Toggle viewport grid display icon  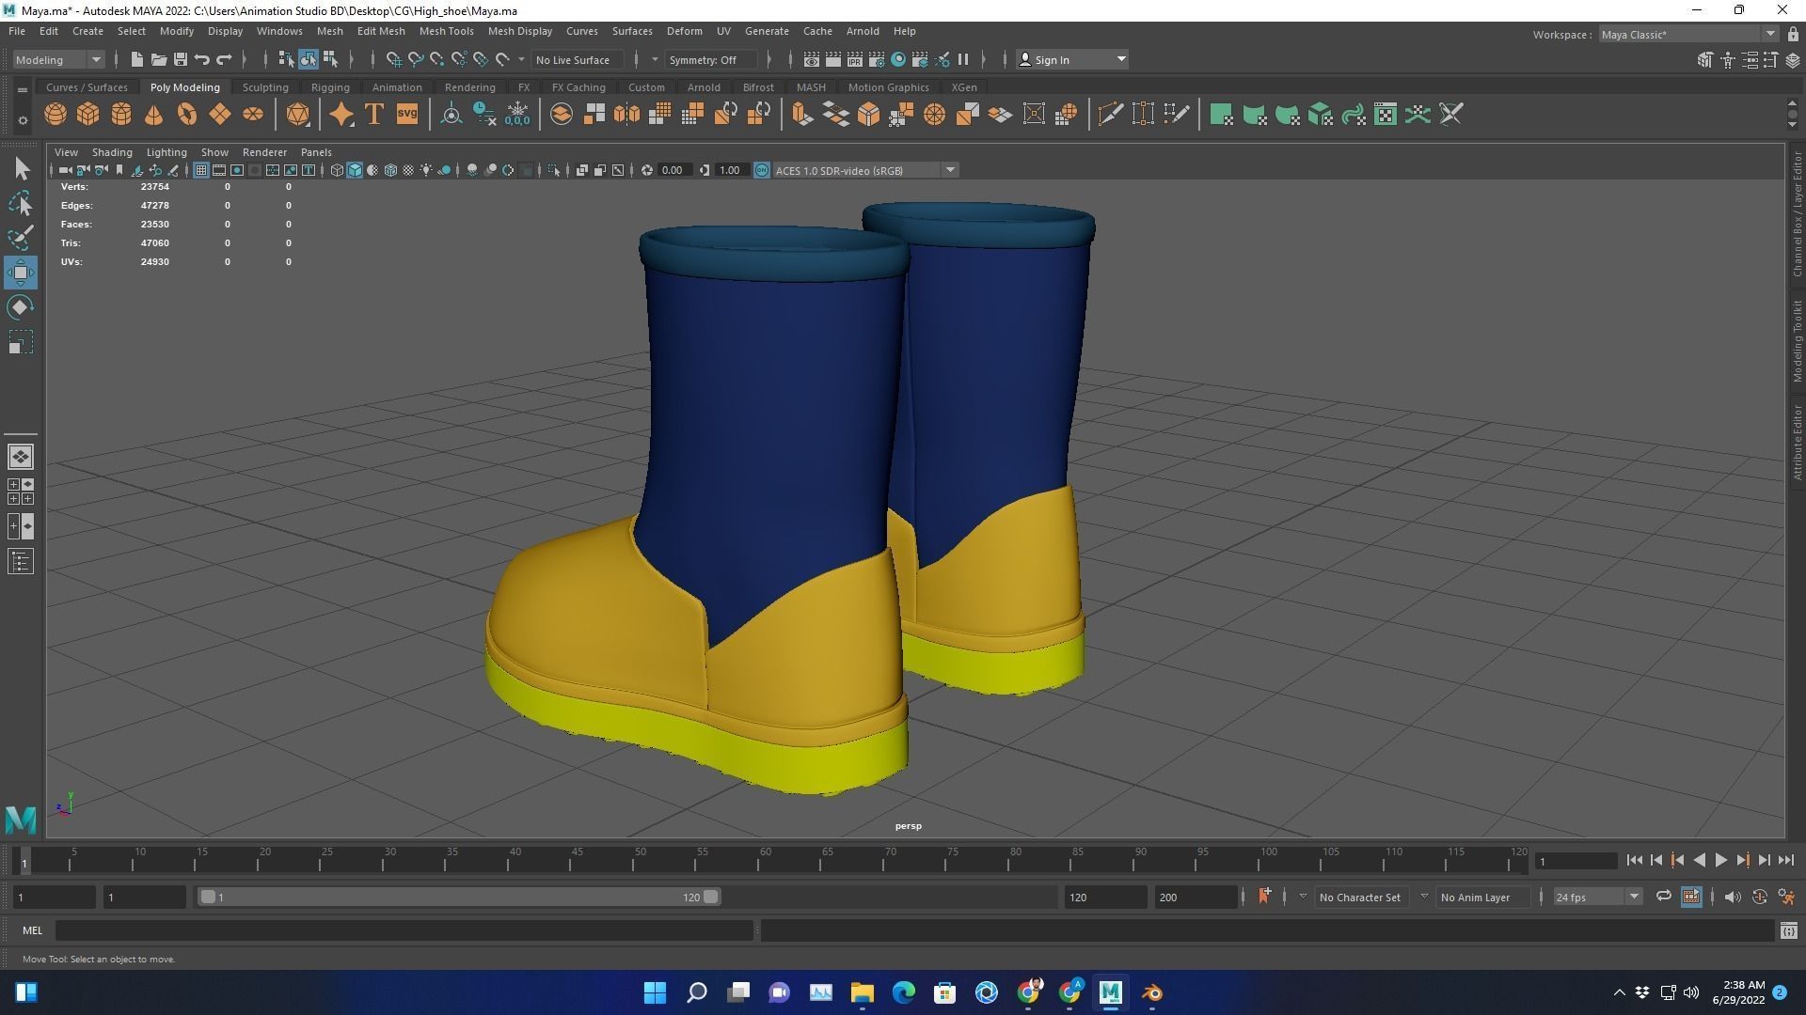tap(200, 170)
